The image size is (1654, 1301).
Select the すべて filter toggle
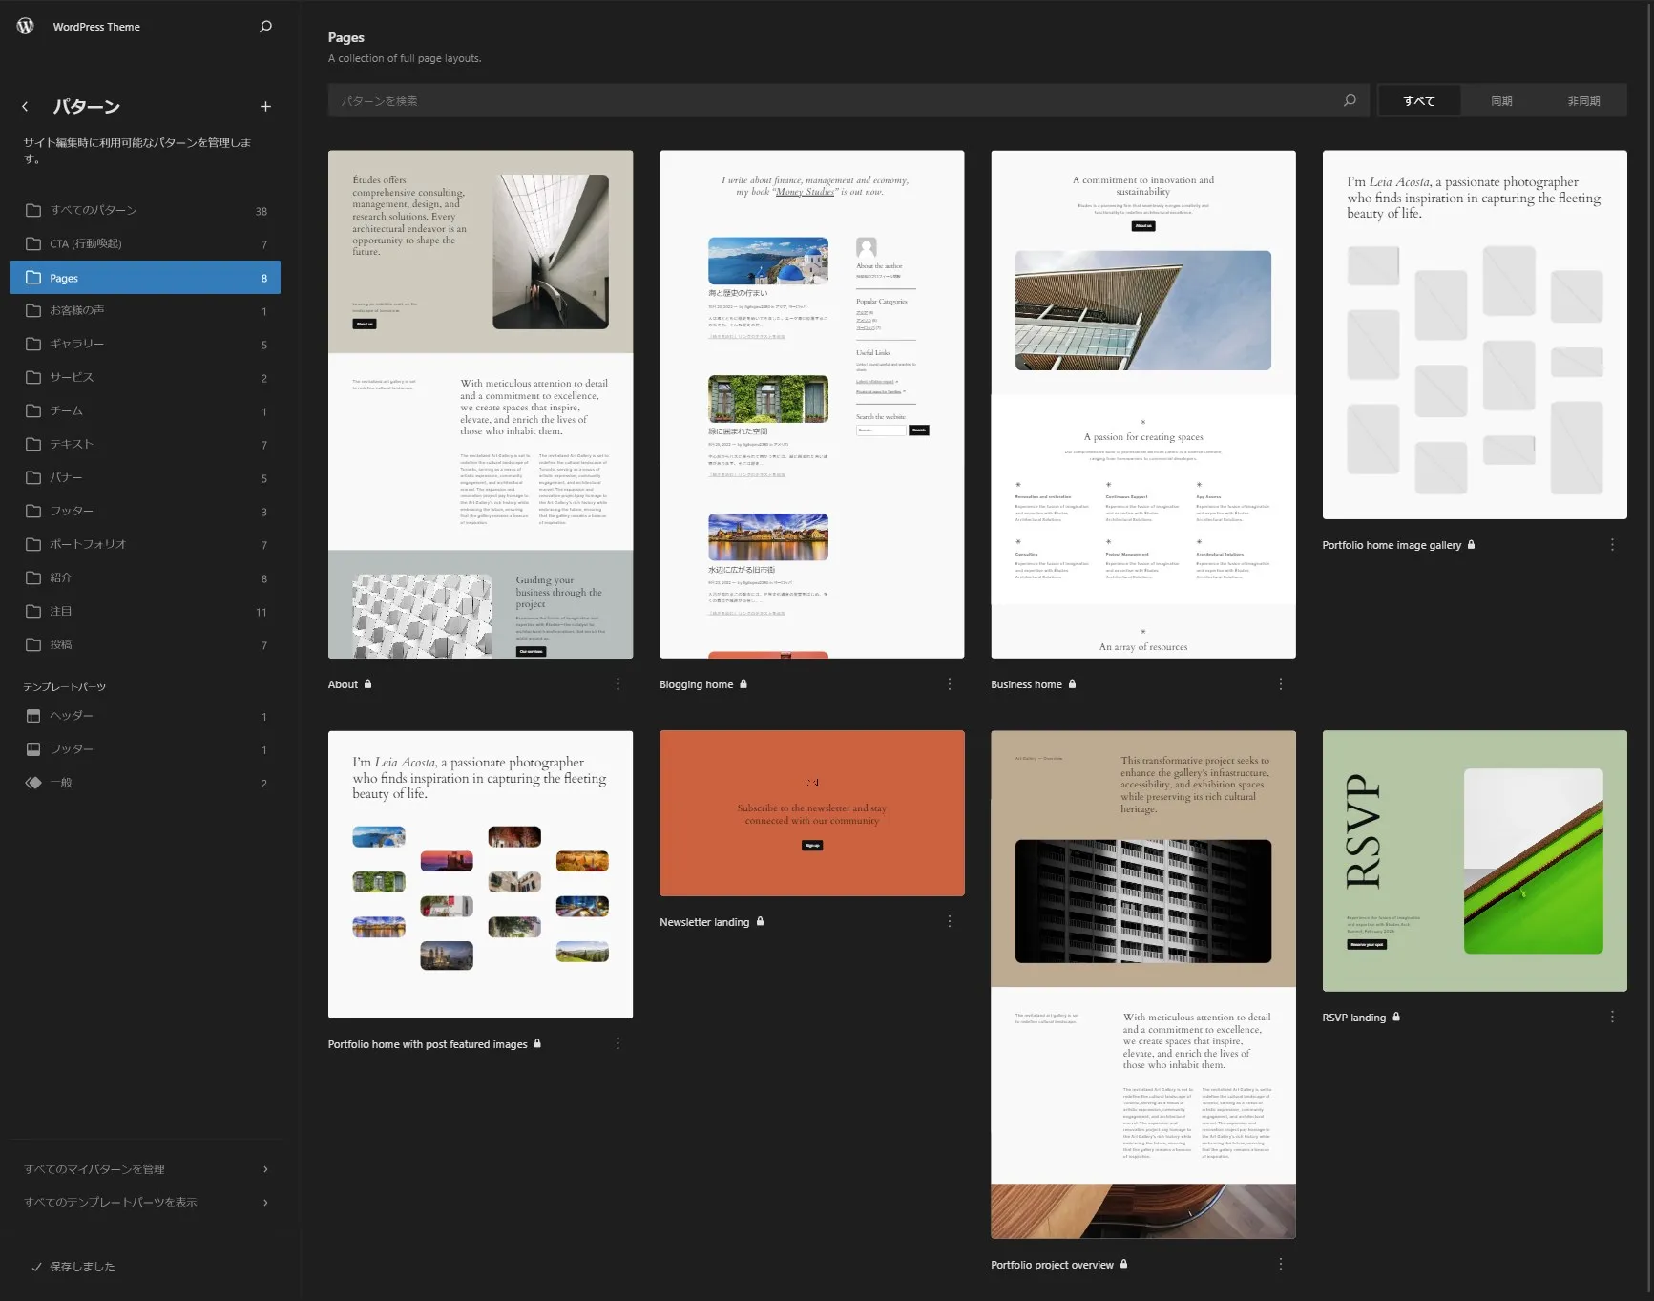click(1418, 101)
